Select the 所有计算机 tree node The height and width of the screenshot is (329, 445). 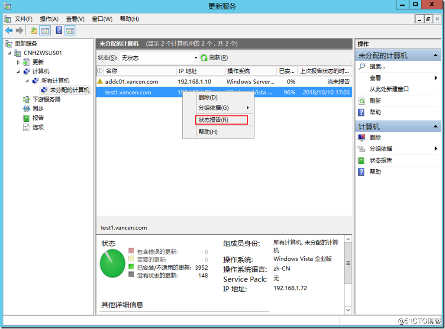[x=55, y=81]
